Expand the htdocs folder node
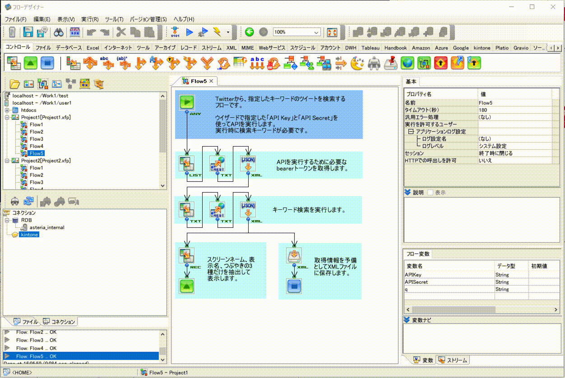Image resolution: width=565 pixels, height=378 pixels. click(x=7, y=110)
